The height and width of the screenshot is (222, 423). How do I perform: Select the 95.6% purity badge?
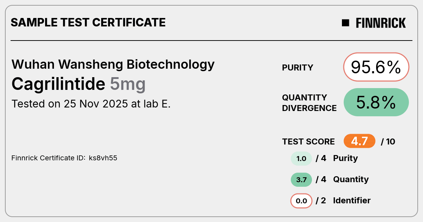click(376, 67)
